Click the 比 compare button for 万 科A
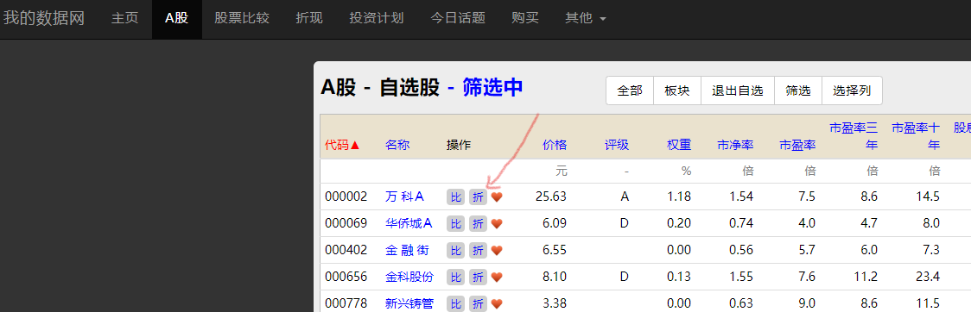Viewport: 971px width, 312px height. (x=456, y=197)
